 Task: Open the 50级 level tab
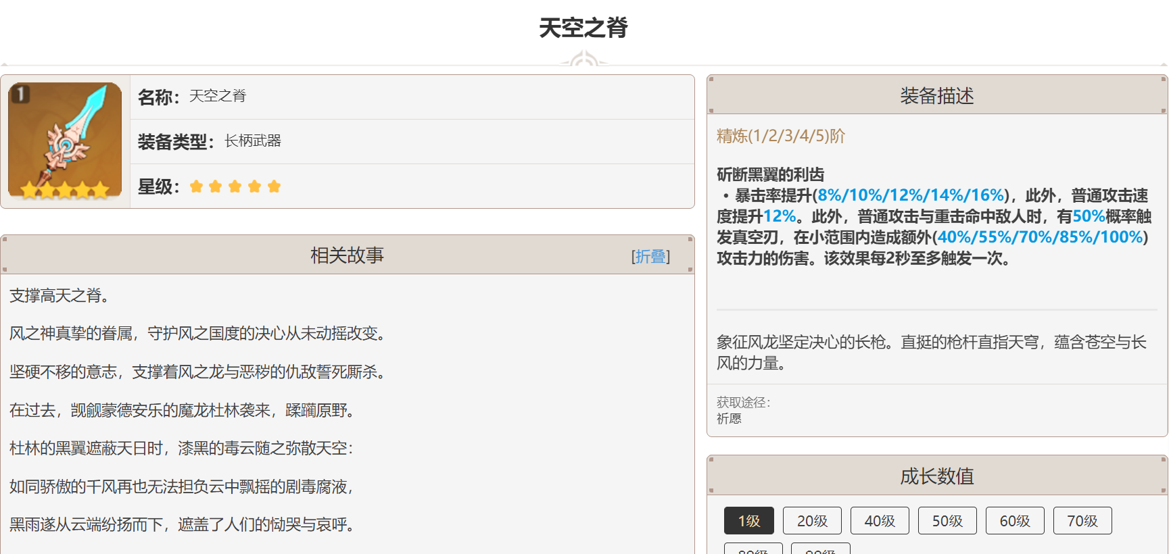(x=947, y=521)
